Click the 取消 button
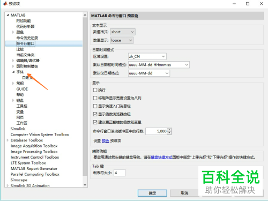This screenshot has width=268, height=201. [x=184, y=193]
